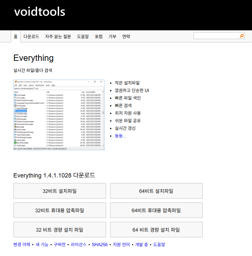Click the 실시간 파일/폴더 검색 subtitle
252x256 pixels.
coord(33,70)
